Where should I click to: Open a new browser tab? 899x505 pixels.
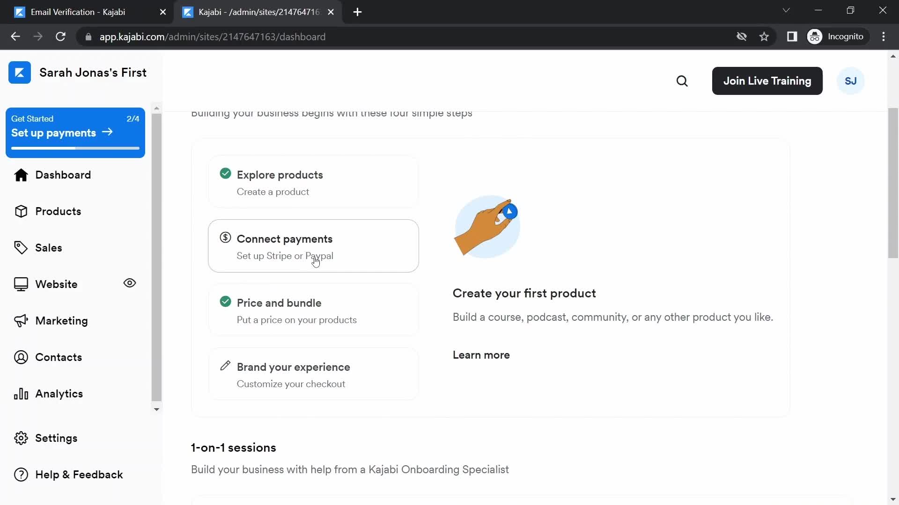point(357,12)
